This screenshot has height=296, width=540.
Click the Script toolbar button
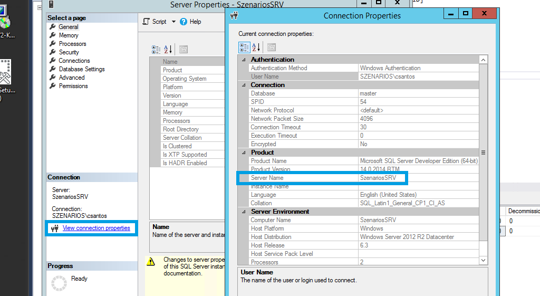[x=155, y=22]
